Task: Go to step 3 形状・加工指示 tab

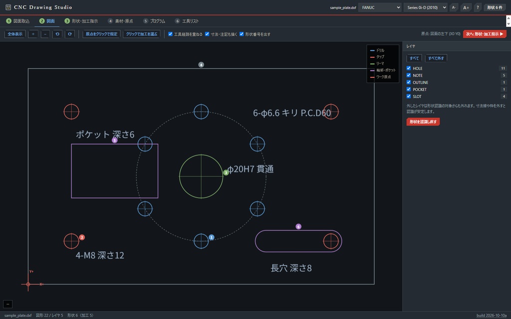Action: [81, 21]
